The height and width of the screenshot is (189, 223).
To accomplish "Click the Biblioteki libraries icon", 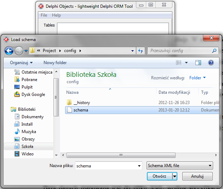I will point(13,109).
